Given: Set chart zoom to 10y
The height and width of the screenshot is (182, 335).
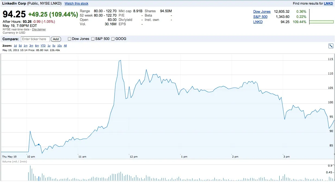Looking at the screenshot, I should (59, 46).
